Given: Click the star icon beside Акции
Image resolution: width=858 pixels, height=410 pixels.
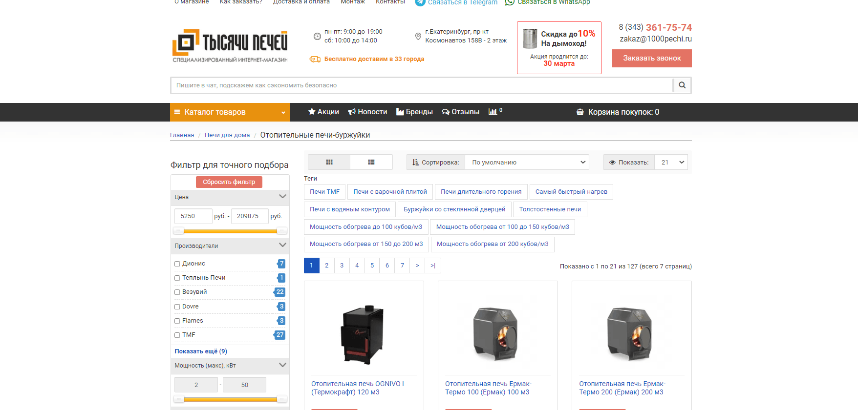Looking at the screenshot, I should coord(312,112).
